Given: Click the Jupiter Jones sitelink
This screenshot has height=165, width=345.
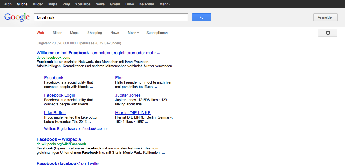Looking at the screenshot, I should pos(128,95).
